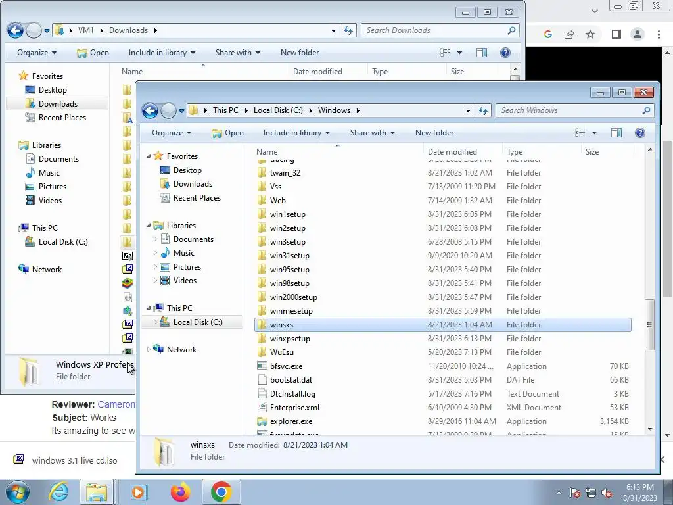Click New folder in Windows folder window
673x505 pixels.
434,133
